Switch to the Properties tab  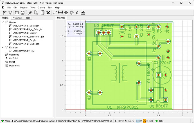pos(17,18)
